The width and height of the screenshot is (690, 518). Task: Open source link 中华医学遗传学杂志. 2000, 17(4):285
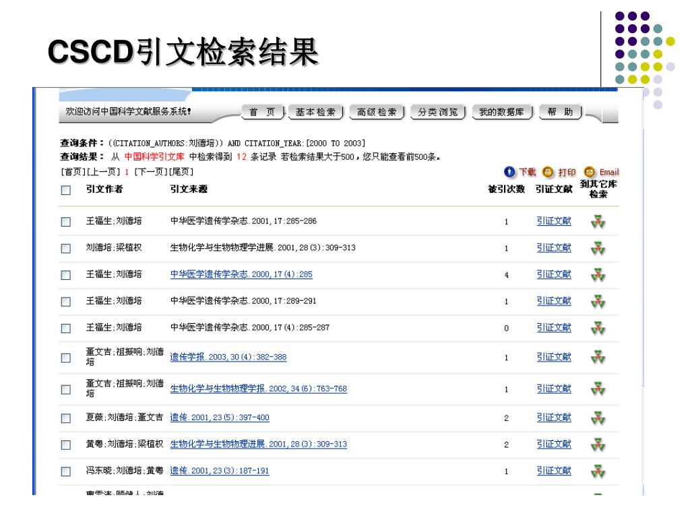241,275
